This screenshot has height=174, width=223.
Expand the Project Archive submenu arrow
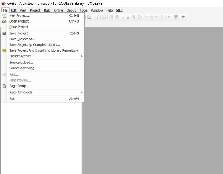(x=82, y=56)
